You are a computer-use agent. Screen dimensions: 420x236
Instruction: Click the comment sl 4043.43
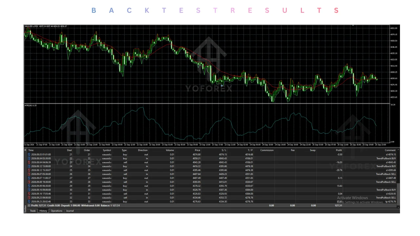(x=391, y=162)
